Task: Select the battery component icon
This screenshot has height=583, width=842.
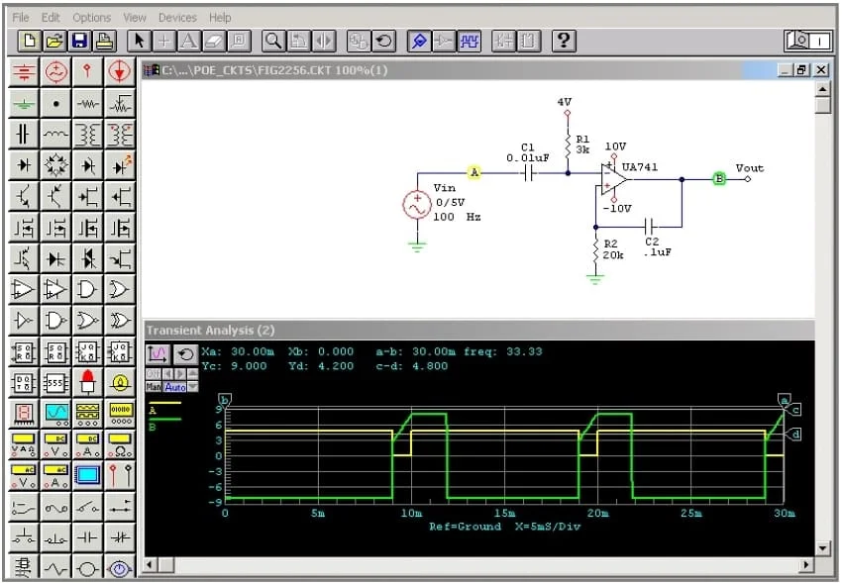Action: click(24, 71)
